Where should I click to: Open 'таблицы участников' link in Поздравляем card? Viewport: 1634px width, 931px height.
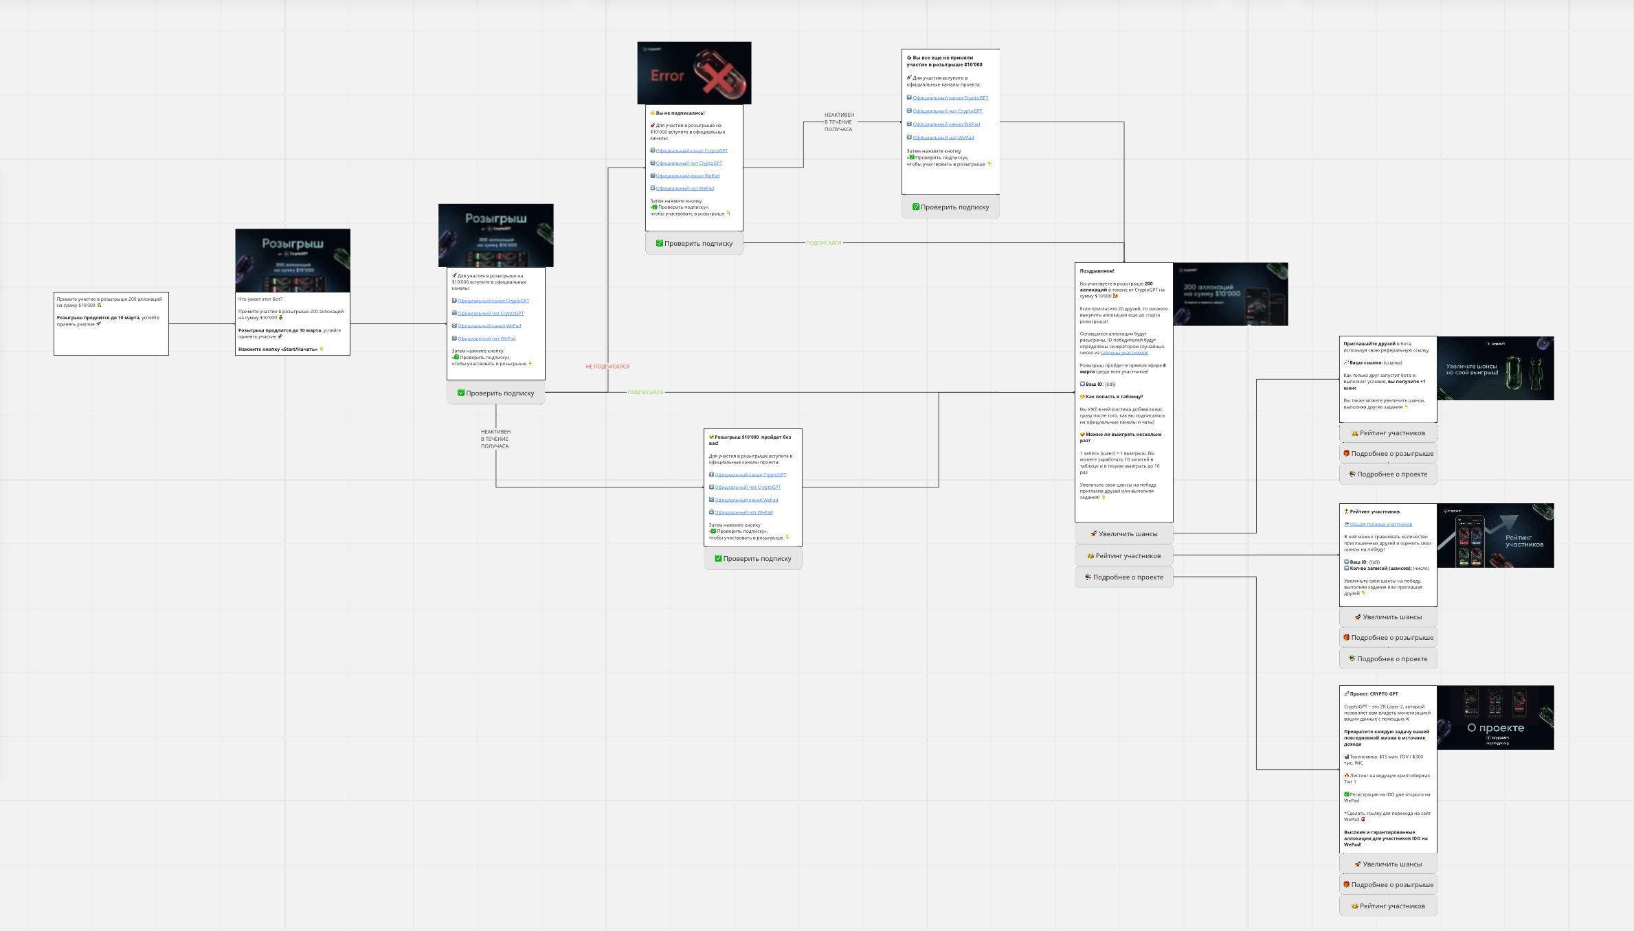coord(1124,353)
